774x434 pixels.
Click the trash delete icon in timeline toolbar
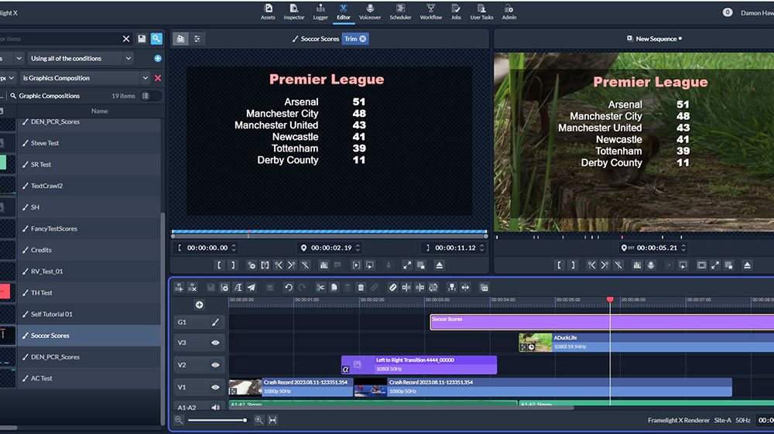click(x=361, y=288)
